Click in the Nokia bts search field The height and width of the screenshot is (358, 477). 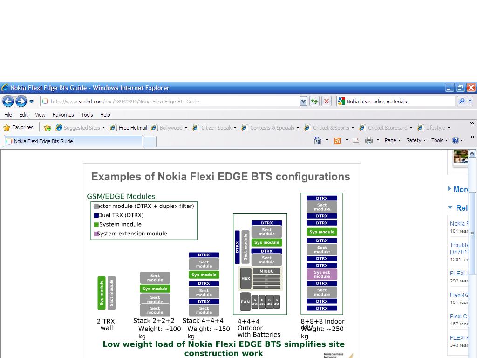(x=398, y=101)
